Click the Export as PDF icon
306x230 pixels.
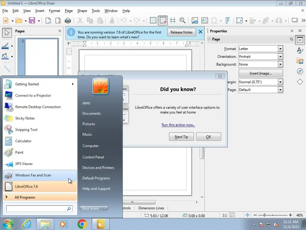58,20
